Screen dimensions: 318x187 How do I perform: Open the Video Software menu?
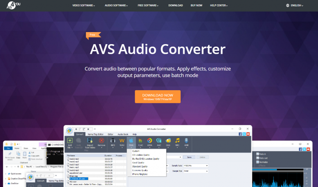[84, 6]
